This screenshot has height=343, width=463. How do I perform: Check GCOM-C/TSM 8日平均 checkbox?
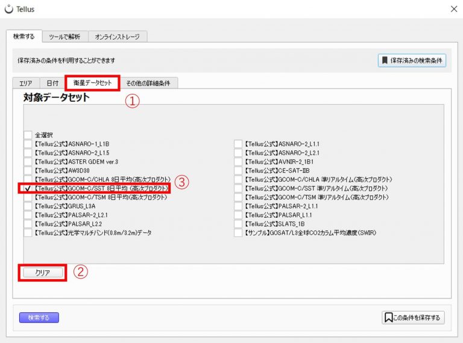point(28,197)
